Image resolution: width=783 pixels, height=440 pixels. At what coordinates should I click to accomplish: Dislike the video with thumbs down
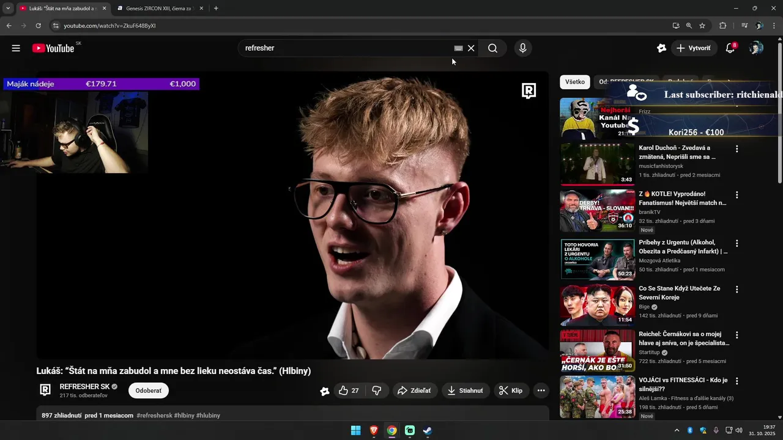[377, 391]
